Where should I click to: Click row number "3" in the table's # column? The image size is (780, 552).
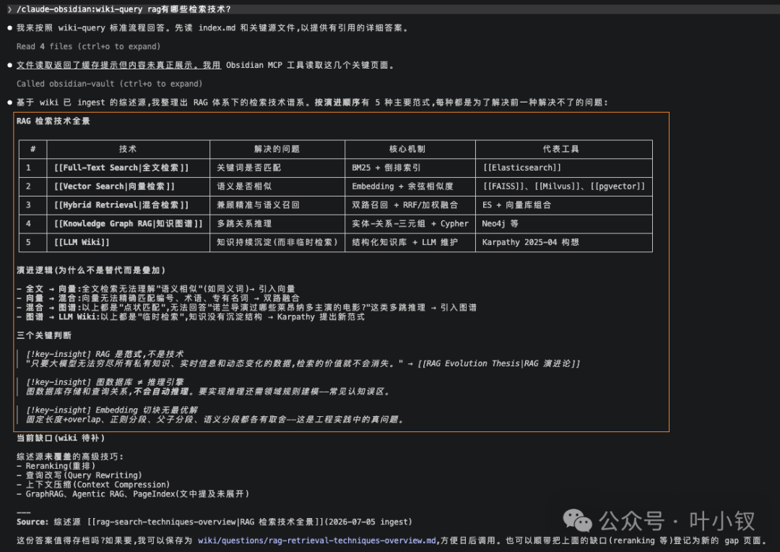coord(28,205)
